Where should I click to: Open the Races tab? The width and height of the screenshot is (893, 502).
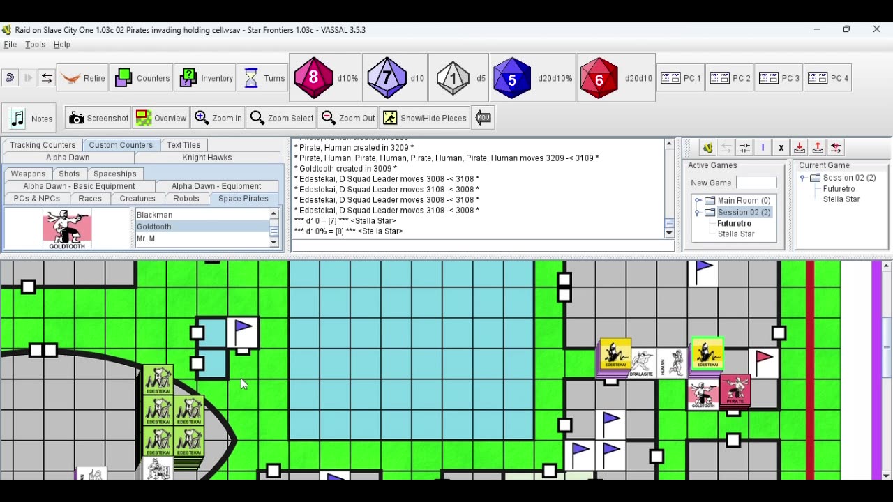coord(90,199)
